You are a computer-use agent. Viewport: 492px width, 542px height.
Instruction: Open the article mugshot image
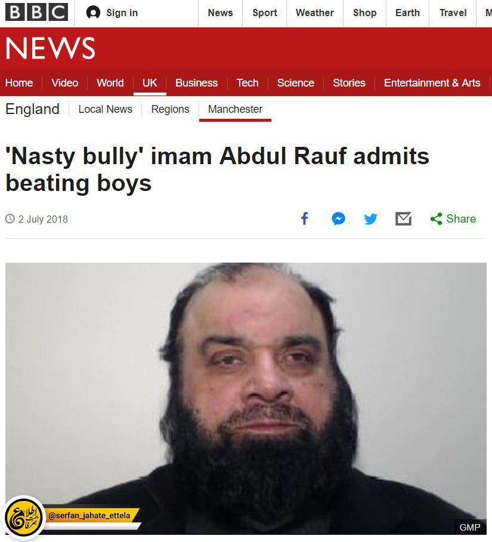point(246,399)
